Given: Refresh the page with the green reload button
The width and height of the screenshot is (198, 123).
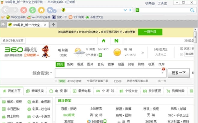Looking at the screenshot, I should (x=32, y=10).
